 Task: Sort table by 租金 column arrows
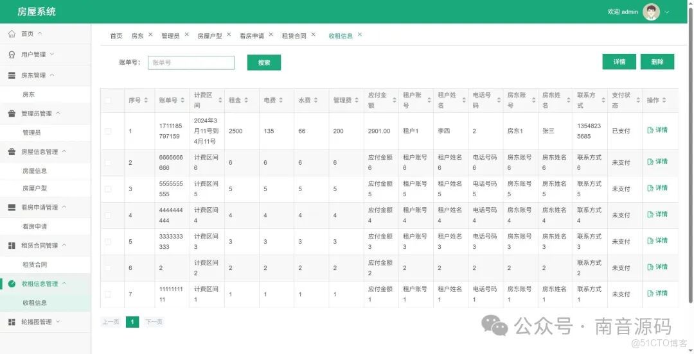tap(246, 100)
